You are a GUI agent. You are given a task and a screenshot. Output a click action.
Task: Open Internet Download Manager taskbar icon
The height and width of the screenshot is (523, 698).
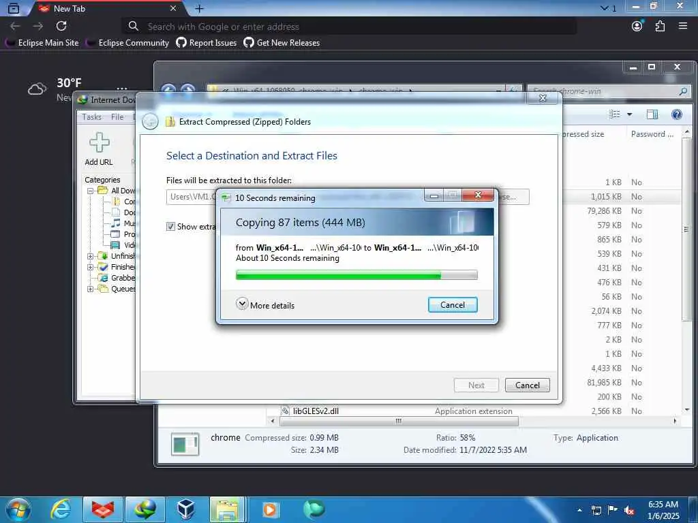click(x=145, y=509)
